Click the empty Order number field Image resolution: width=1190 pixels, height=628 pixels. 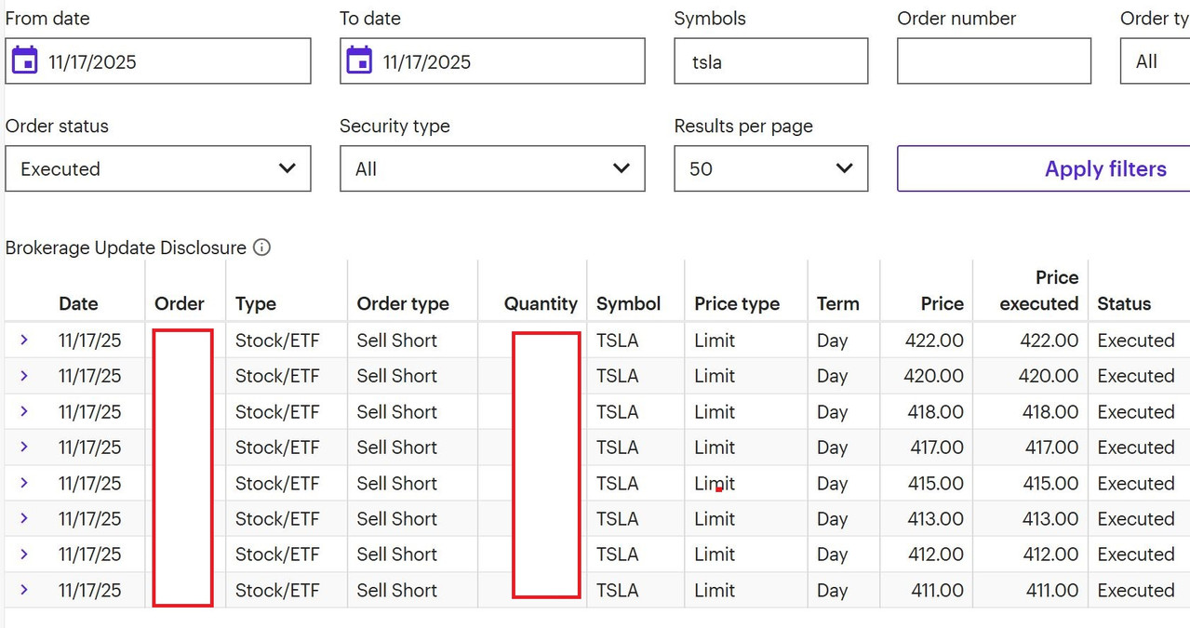point(994,61)
